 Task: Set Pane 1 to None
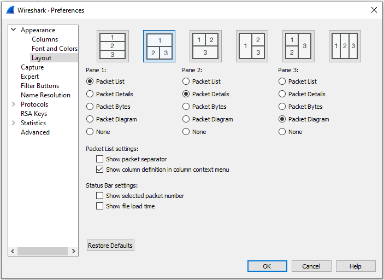click(98, 132)
